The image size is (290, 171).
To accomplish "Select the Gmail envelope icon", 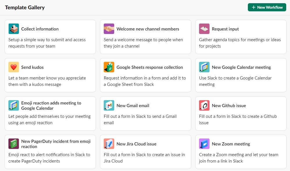I will pos(109,105).
